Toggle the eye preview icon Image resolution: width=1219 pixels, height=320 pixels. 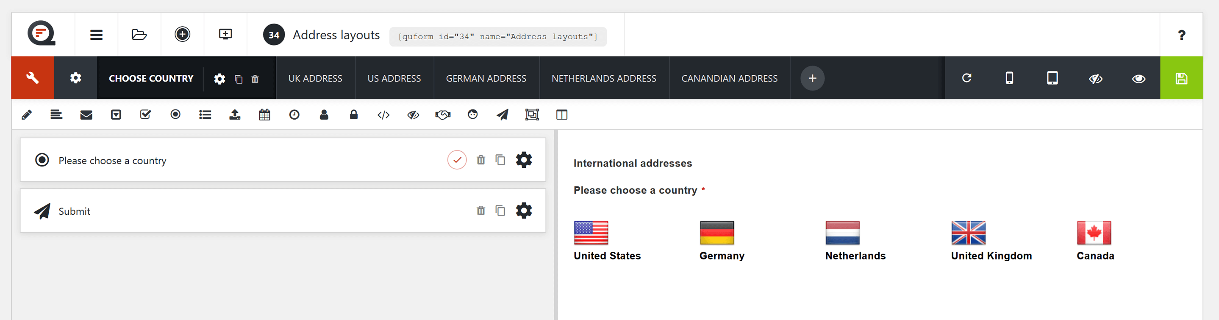click(x=1138, y=78)
